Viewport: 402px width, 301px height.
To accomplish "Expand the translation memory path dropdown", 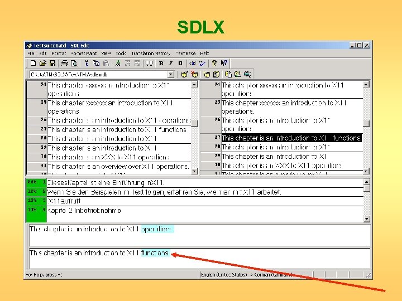I will pos(171,75).
